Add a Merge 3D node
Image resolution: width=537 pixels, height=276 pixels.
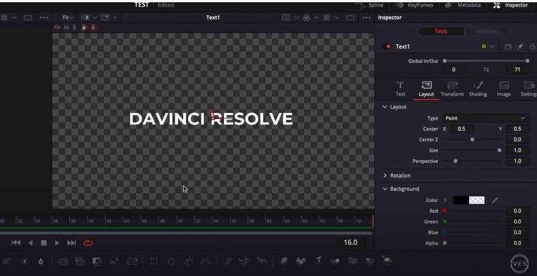[335, 261]
